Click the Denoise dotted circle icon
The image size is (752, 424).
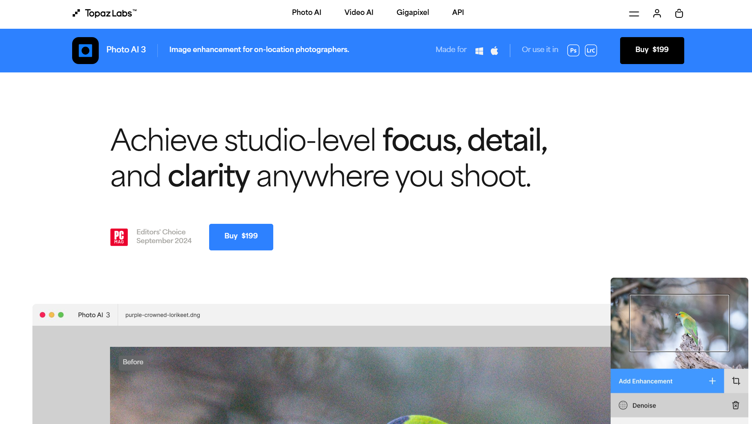(x=623, y=405)
